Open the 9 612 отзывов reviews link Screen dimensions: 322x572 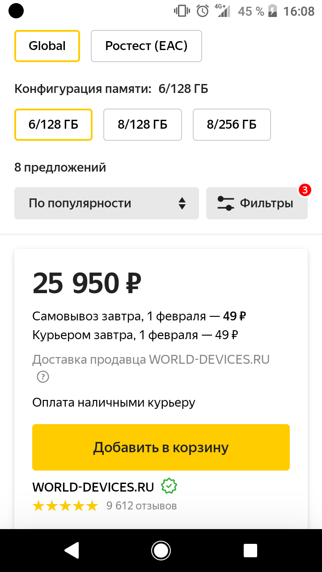point(141,506)
